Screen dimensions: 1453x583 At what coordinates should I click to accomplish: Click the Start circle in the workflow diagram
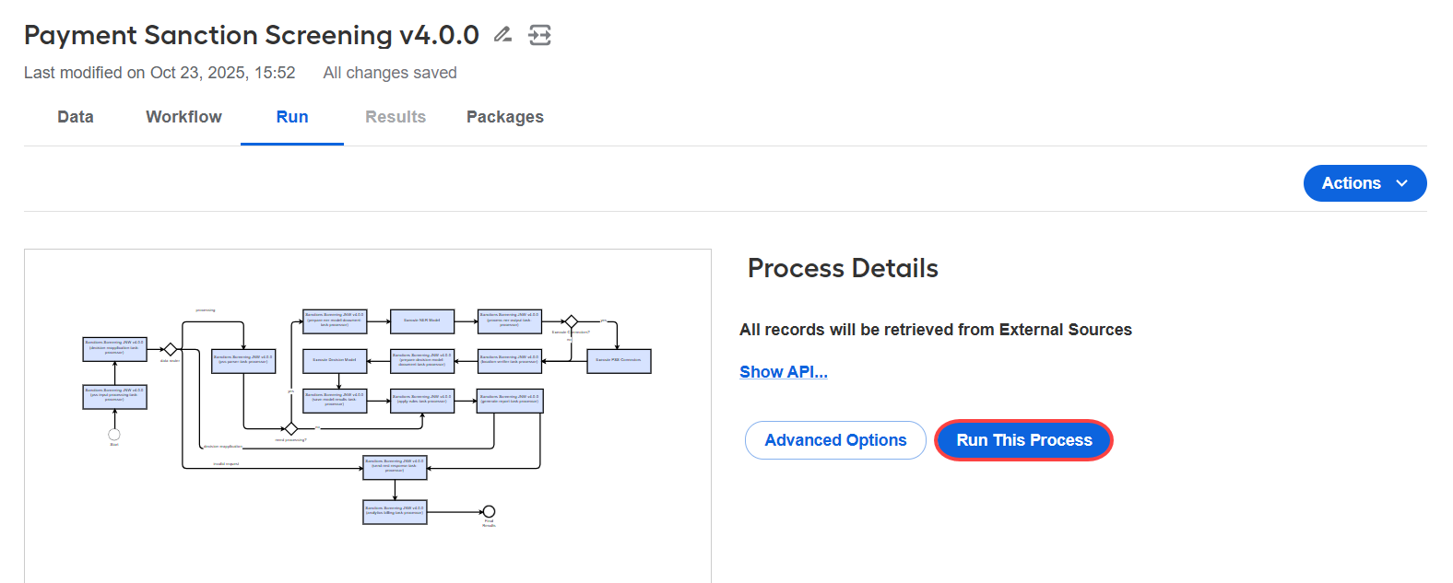(114, 435)
